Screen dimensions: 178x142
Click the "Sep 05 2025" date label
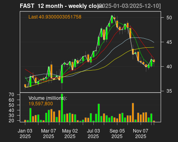117,134
